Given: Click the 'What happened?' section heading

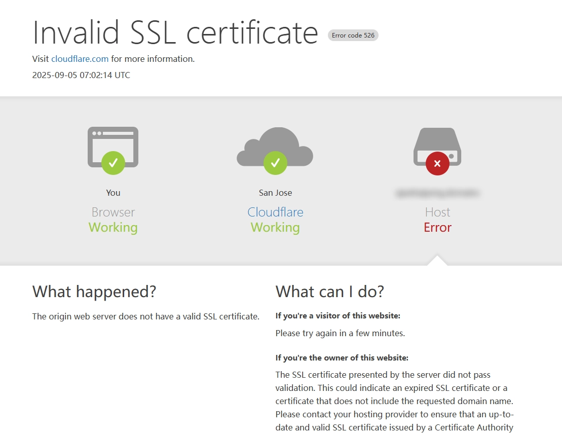Looking at the screenshot, I should coord(94,292).
